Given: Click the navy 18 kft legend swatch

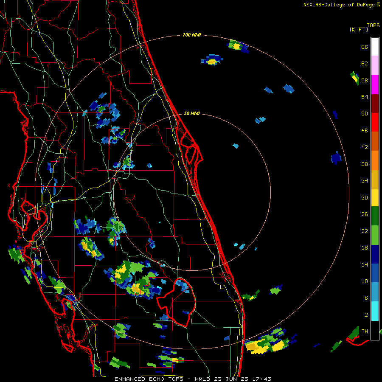Looking at the screenshot, I should point(375,254).
